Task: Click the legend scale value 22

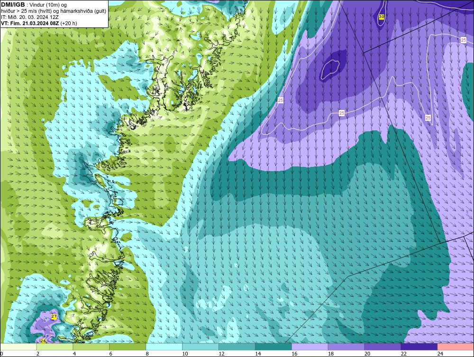Action: pyautogui.click(x=403, y=354)
